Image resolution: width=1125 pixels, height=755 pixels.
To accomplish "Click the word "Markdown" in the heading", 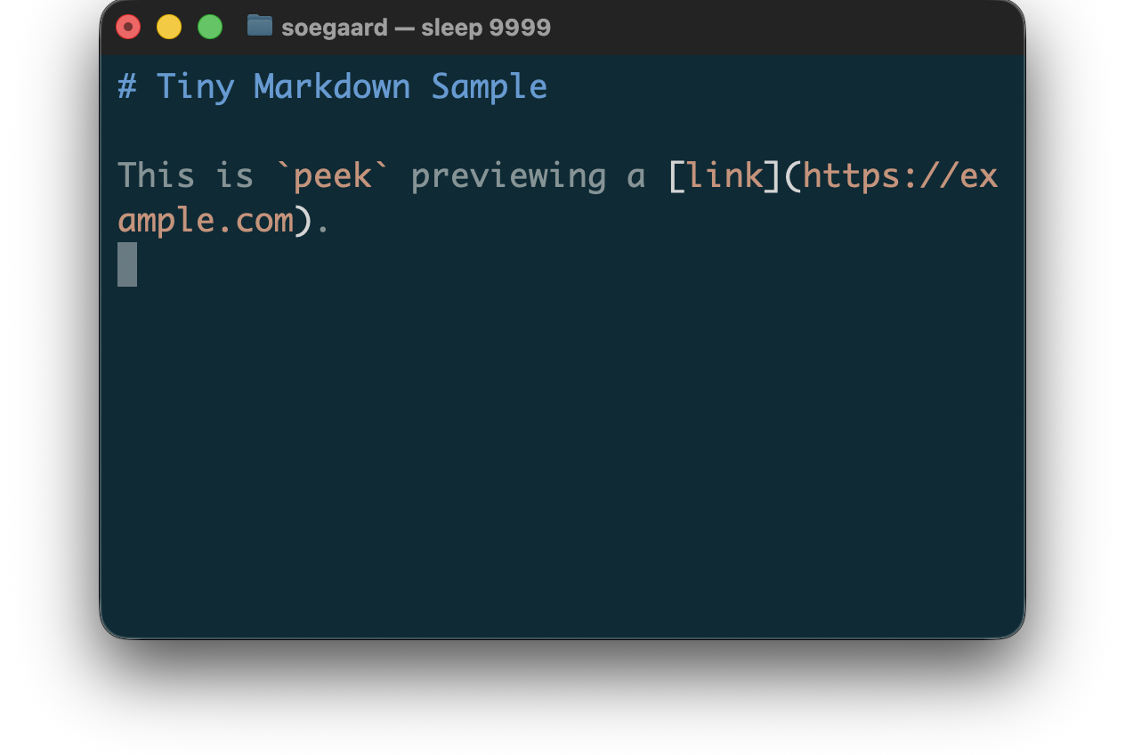I will pyautogui.click(x=332, y=87).
